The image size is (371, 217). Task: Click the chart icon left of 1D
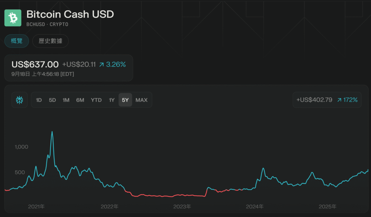pos(20,100)
